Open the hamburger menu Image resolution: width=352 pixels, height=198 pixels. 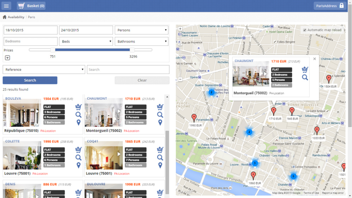point(6,6)
